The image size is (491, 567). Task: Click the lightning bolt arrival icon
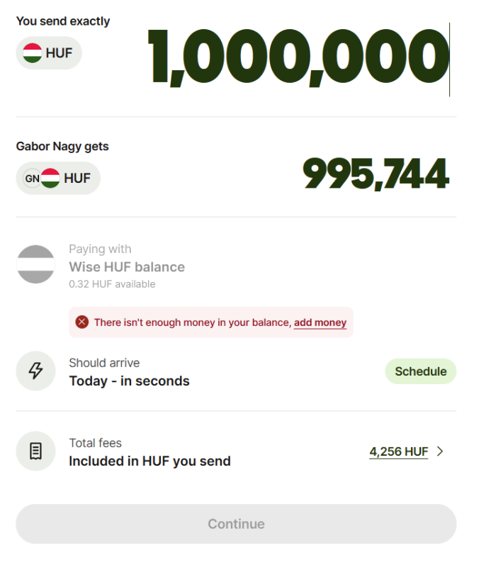[x=36, y=371]
